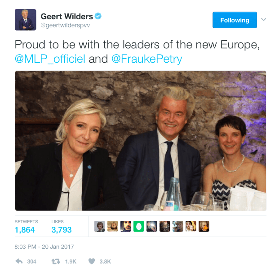
Task: Click the first liker avatar thumbnail
Action: 100,226
